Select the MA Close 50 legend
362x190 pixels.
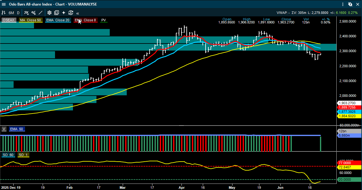click(x=31, y=20)
